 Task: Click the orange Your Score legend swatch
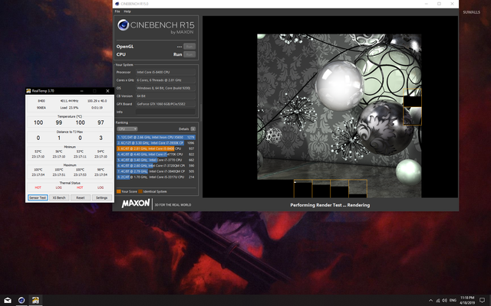[119, 191]
